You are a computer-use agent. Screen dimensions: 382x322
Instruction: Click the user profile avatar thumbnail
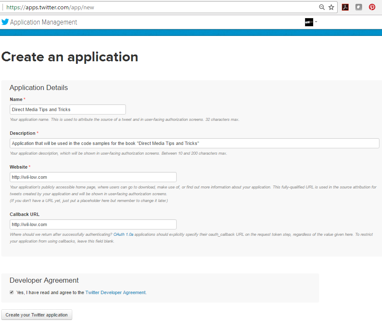click(309, 22)
